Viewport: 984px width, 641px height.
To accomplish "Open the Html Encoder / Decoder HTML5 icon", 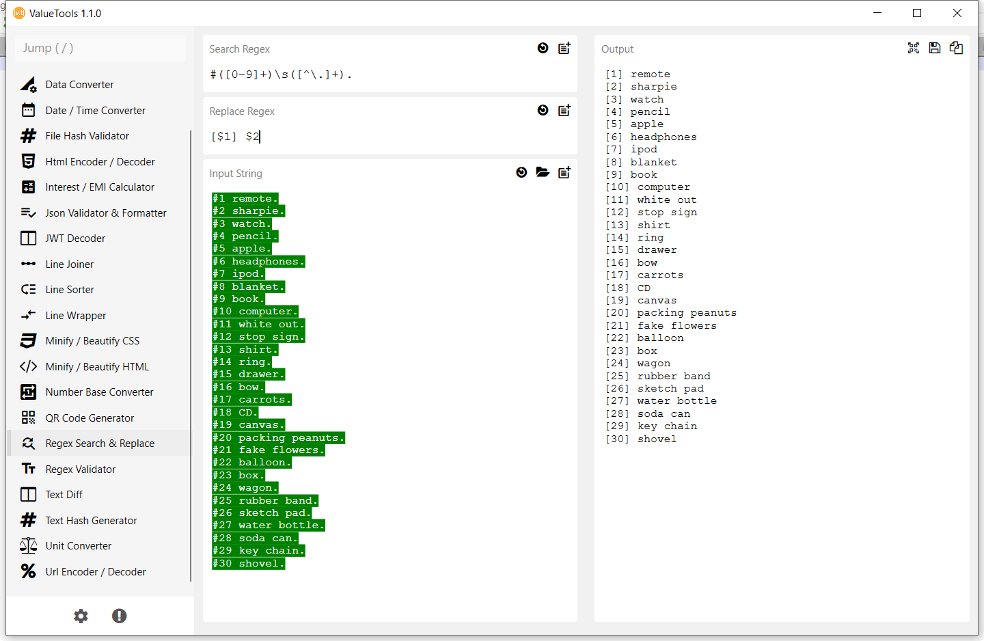I will point(28,161).
